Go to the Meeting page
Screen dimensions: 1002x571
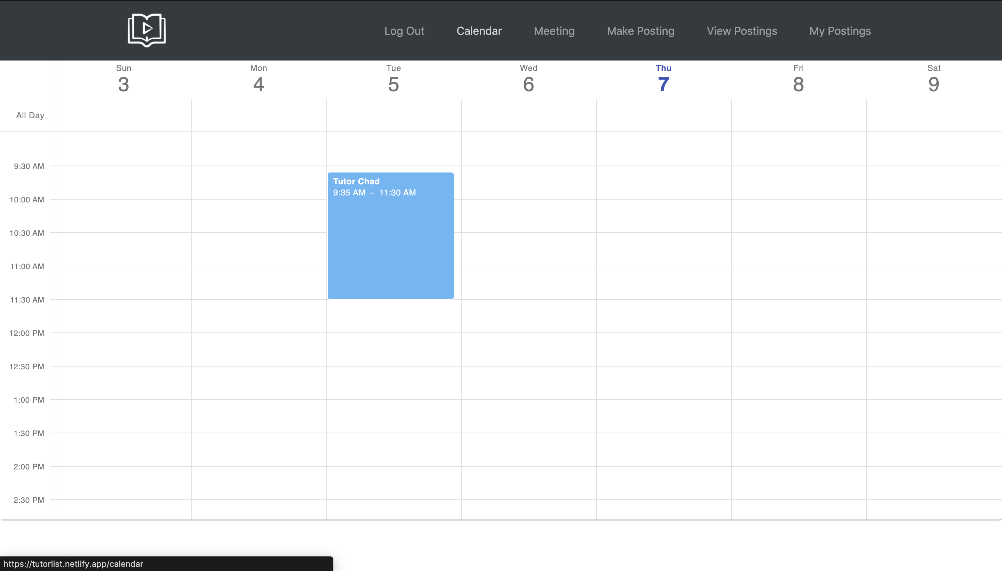pos(554,31)
